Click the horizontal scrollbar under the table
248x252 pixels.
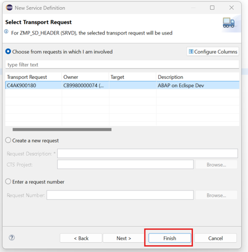[x=62, y=130]
